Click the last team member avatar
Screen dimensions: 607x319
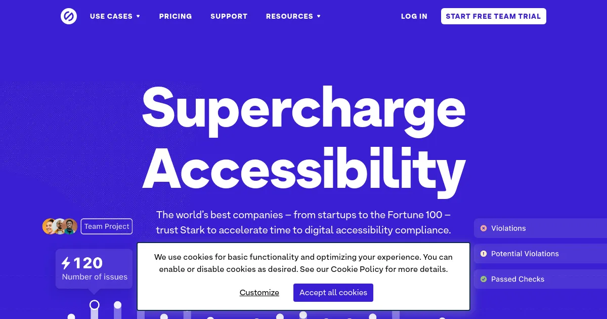point(70,226)
